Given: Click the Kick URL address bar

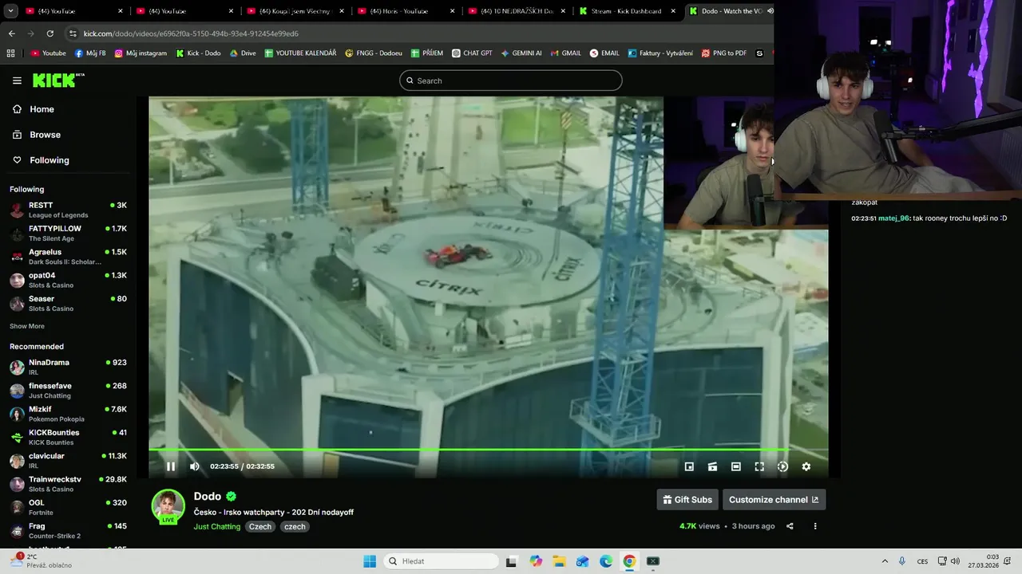Looking at the screenshot, I should (x=419, y=33).
